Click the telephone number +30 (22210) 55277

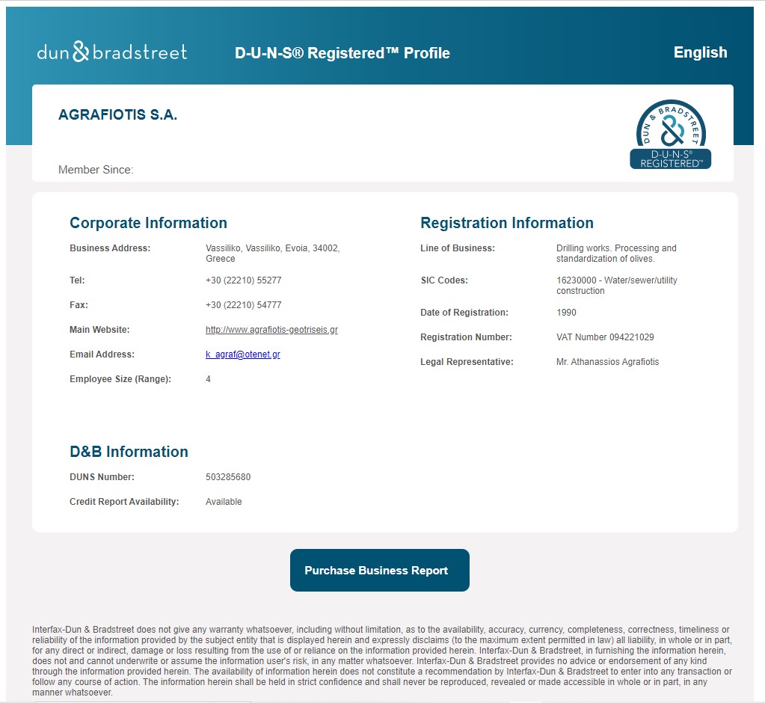tap(244, 280)
